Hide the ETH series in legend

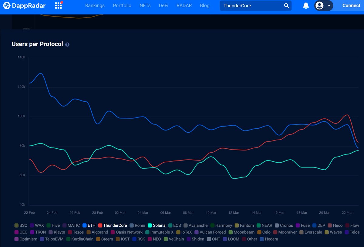(89, 225)
